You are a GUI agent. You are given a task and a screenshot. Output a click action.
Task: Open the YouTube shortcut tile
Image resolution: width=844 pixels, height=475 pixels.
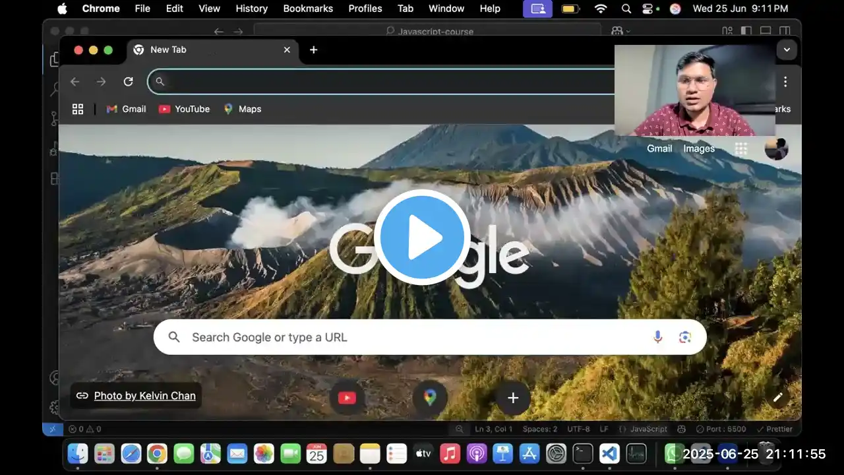click(x=347, y=398)
